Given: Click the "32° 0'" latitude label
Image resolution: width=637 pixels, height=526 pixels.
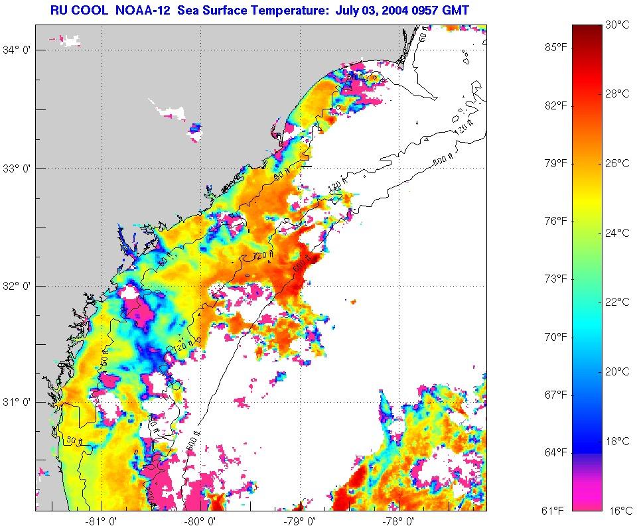Looking at the screenshot, I should (17, 286).
